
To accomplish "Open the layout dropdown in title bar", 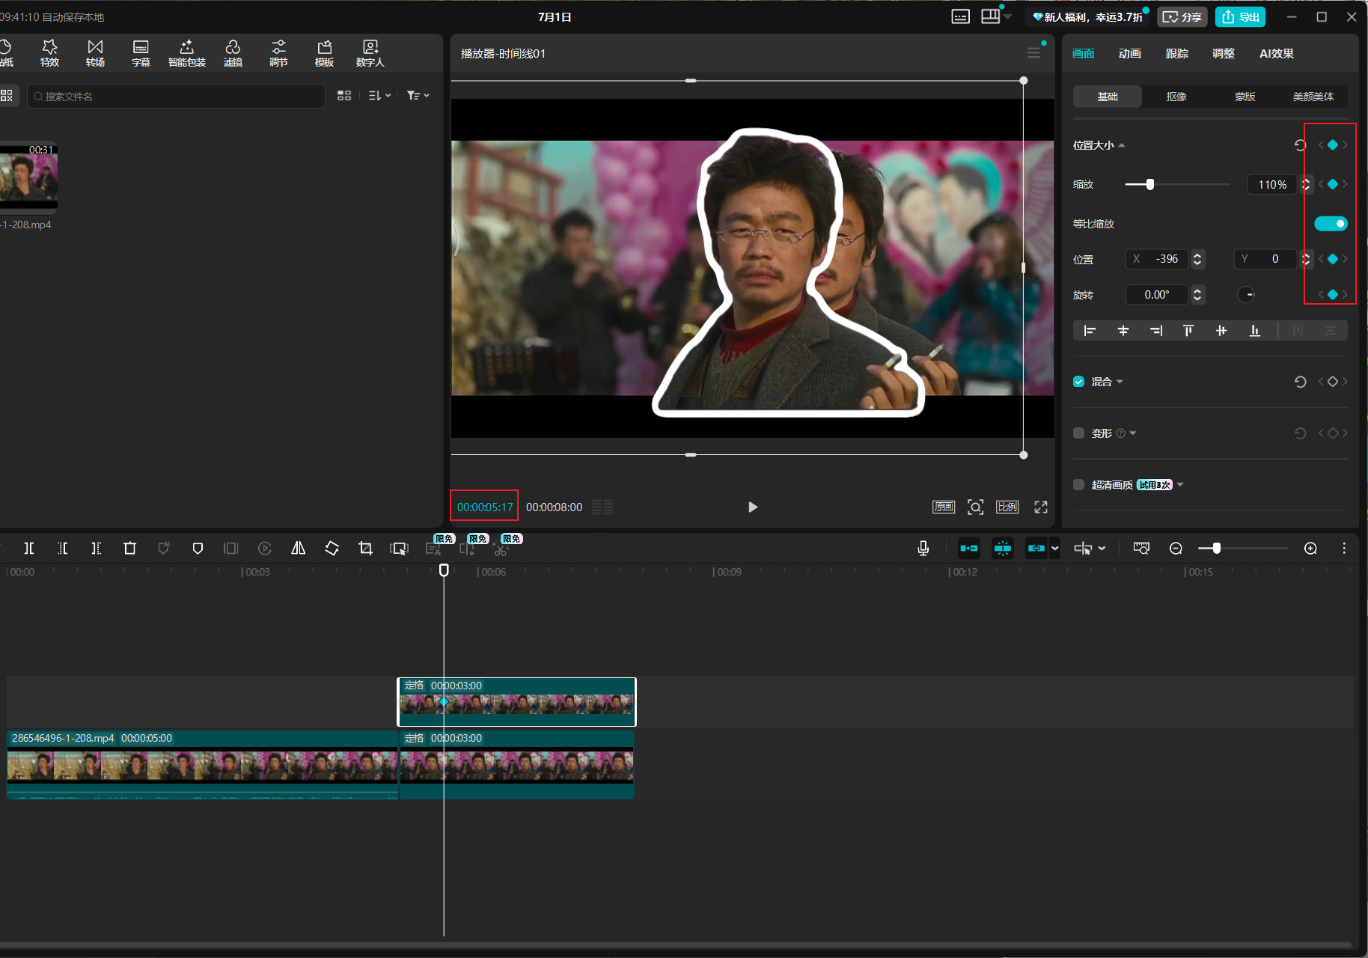I will 996,16.
